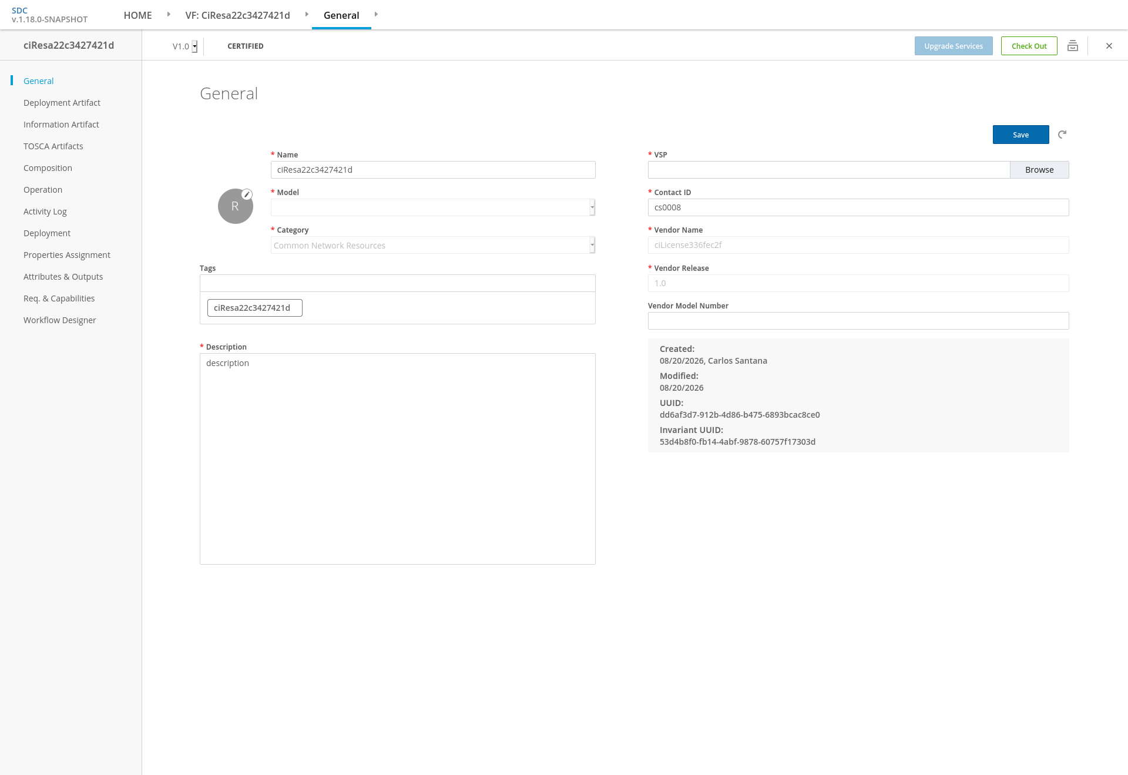The width and height of the screenshot is (1128, 775).
Task: Open Operation section
Action: 43,190
